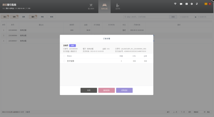214x117 pixels.
Task: Click the pink 整单退账 button
Action: 106,90
